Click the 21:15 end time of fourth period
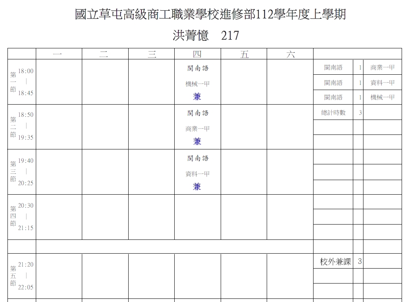Screen dimensions: 415x302 pyautogui.click(x=26, y=228)
